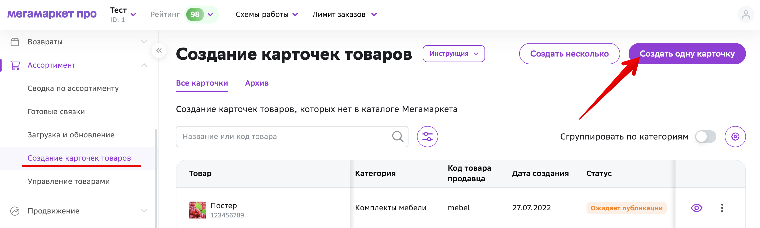The width and height of the screenshot is (760, 228).
Task: Open the Лимит заказов dropdown
Action: coord(345,15)
